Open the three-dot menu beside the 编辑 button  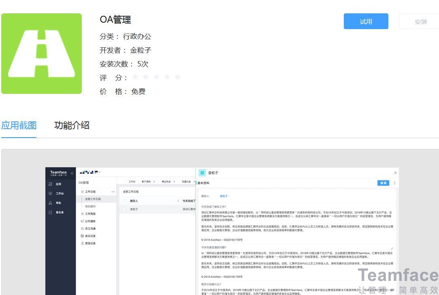[394, 183]
